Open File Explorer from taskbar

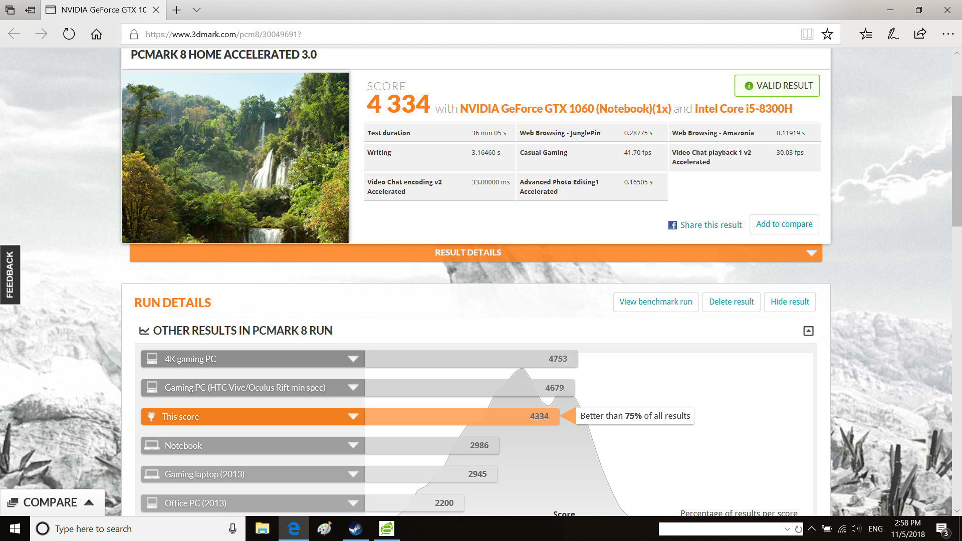click(262, 528)
